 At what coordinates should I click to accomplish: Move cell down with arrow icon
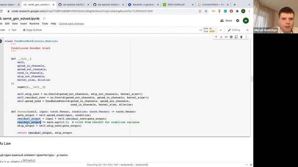click(221, 37)
